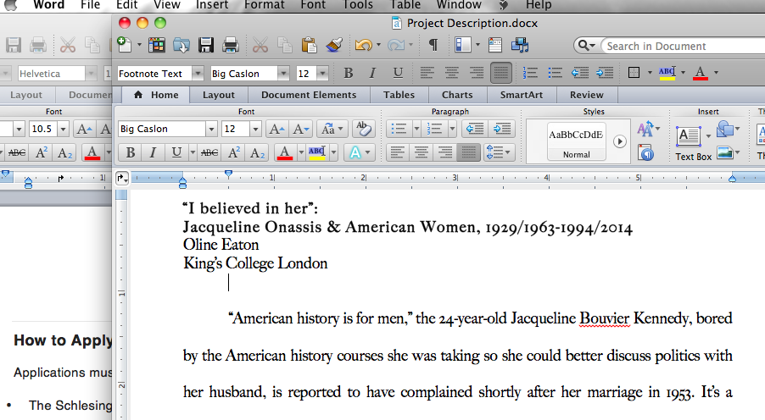Click the Undo arrow icon
The width and height of the screenshot is (765, 420).
tap(363, 46)
